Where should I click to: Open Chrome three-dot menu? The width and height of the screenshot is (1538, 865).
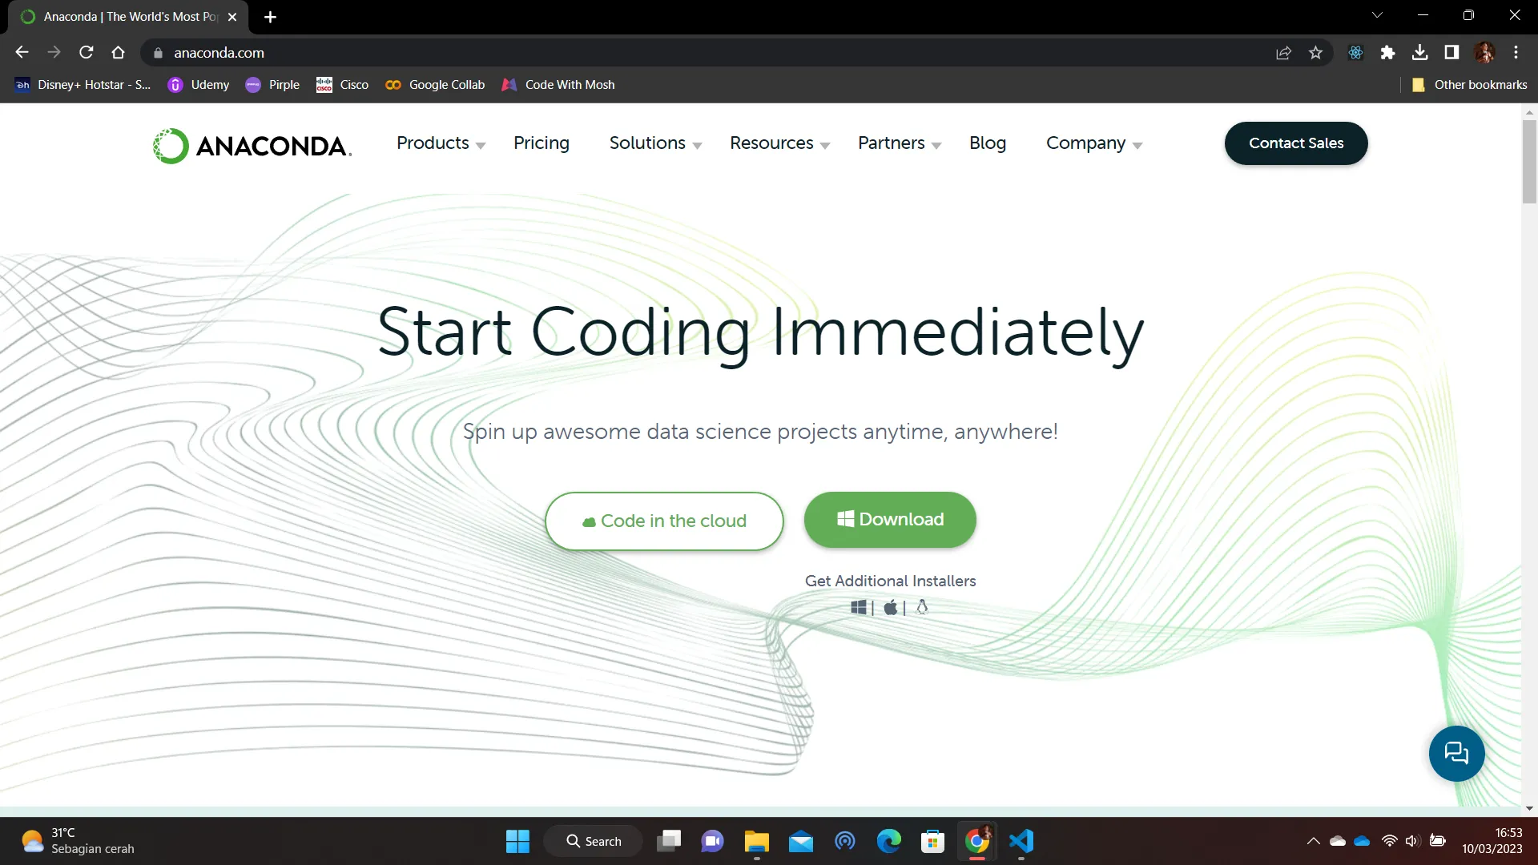coord(1516,53)
